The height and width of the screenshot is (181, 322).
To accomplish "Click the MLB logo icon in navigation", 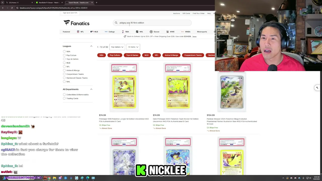I will 92,32.
